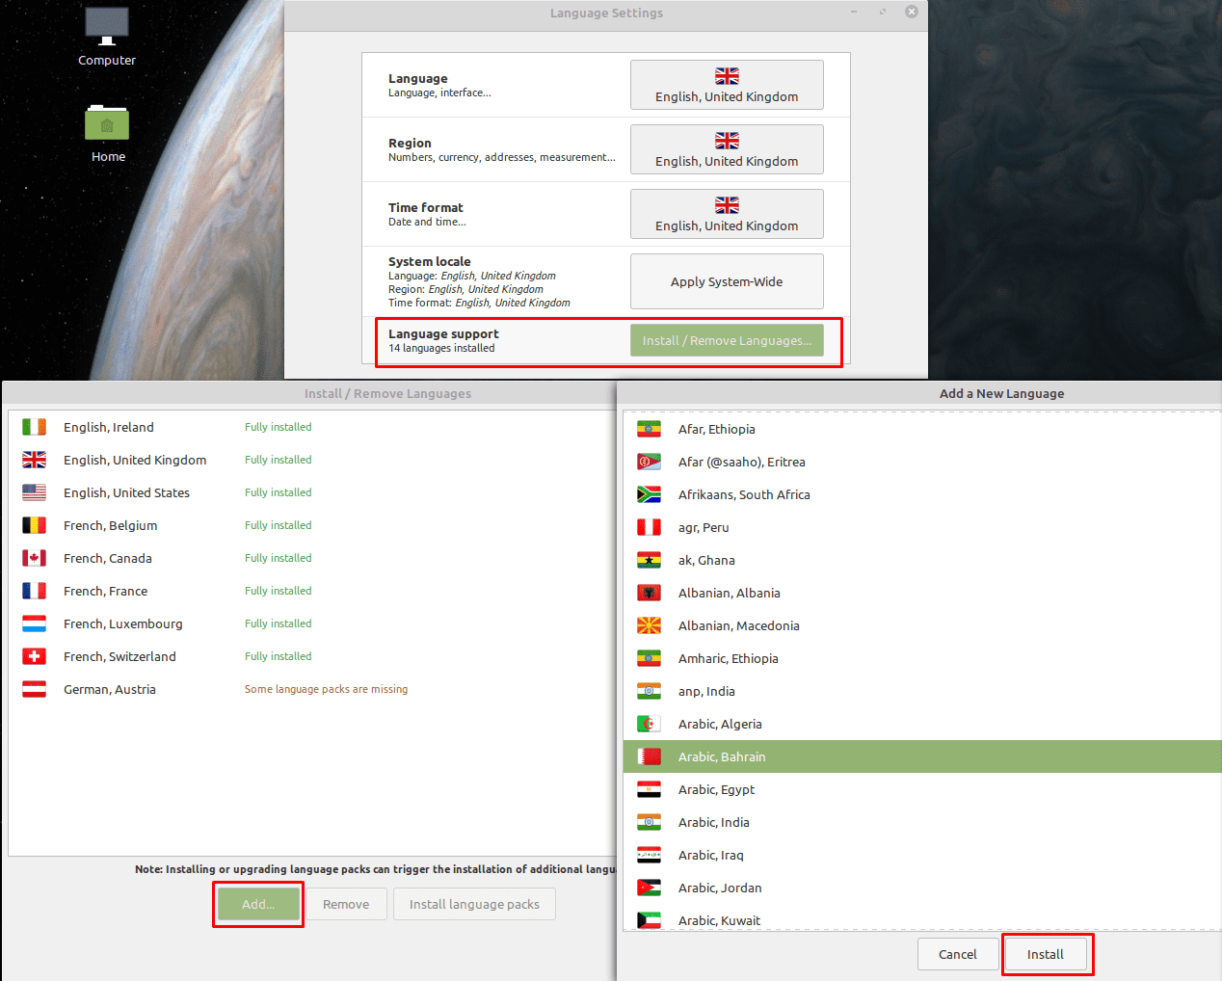
Task: Select French, Luxembourg row
Action: coord(312,623)
